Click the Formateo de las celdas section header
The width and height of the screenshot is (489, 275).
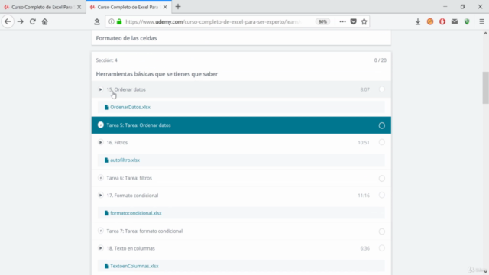click(126, 38)
